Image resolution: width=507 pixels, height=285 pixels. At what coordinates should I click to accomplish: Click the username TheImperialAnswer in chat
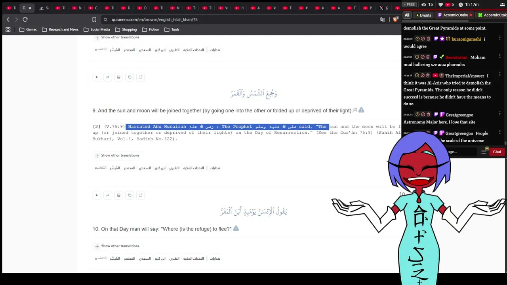click(x=465, y=76)
